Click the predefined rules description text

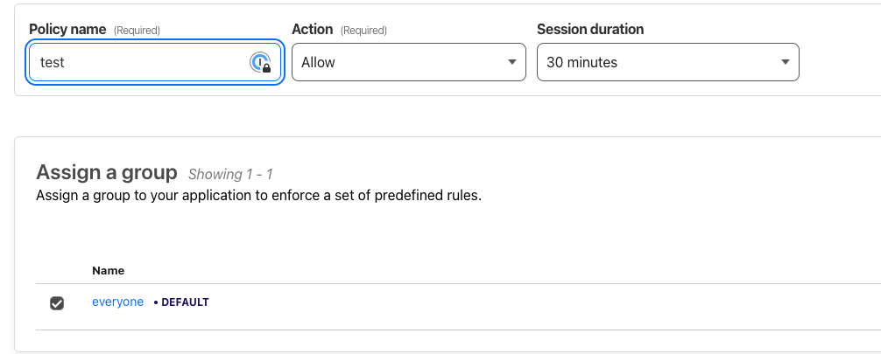point(258,196)
